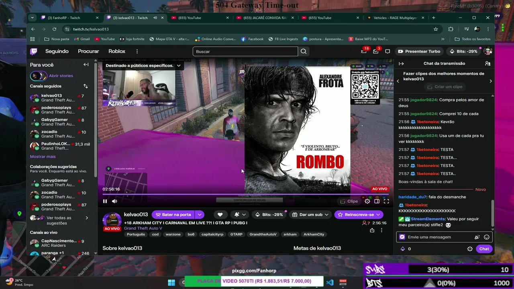The height and width of the screenshot is (289, 514).
Task: Switch to the FanhoRP - Twitch tab
Action: pyautogui.click(x=69, y=18)
